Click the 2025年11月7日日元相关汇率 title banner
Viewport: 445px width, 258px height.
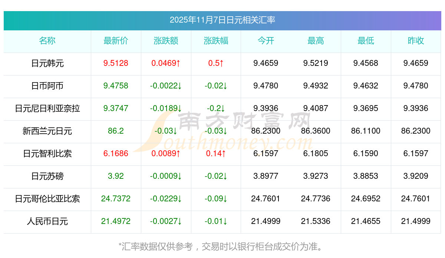point(222,20)
